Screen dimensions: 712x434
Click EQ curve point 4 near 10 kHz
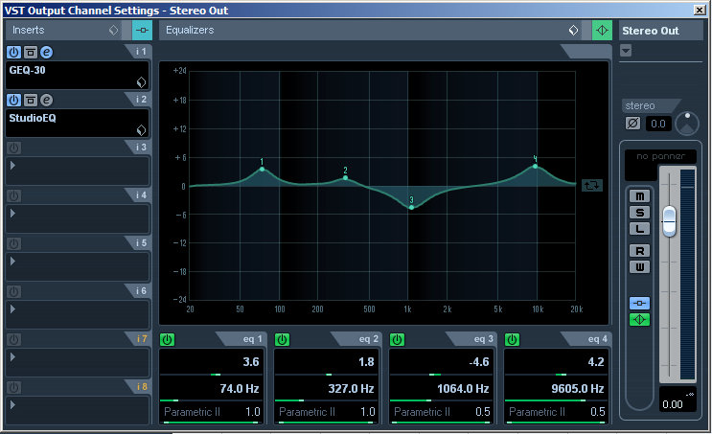536,166
